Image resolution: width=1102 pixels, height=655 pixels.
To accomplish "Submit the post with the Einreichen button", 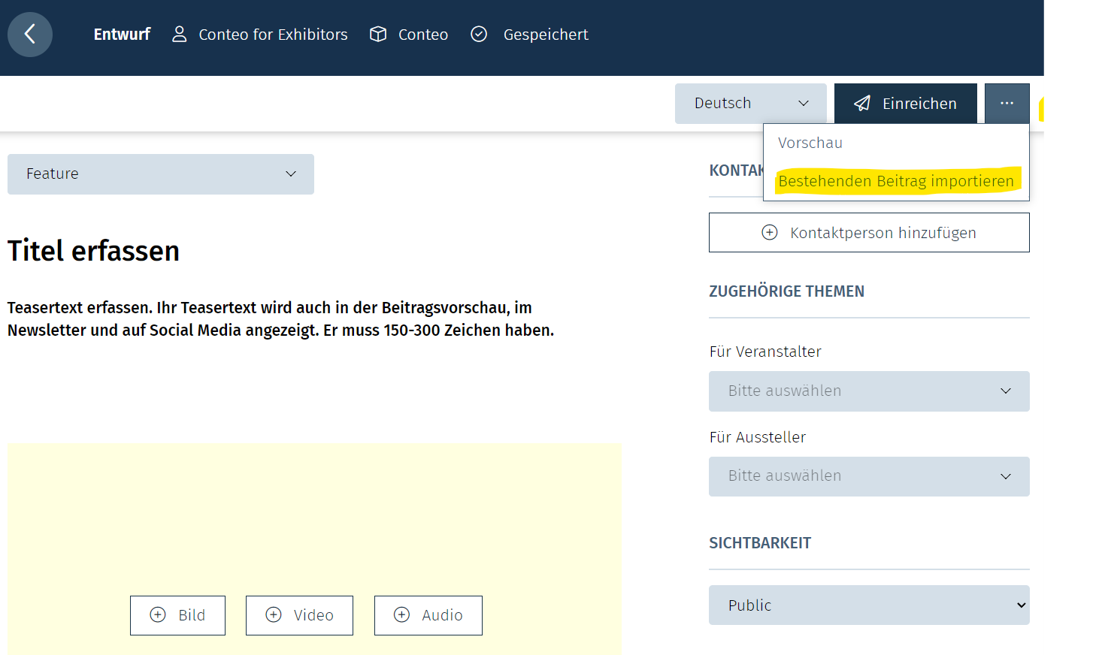I will pos(906,104).
